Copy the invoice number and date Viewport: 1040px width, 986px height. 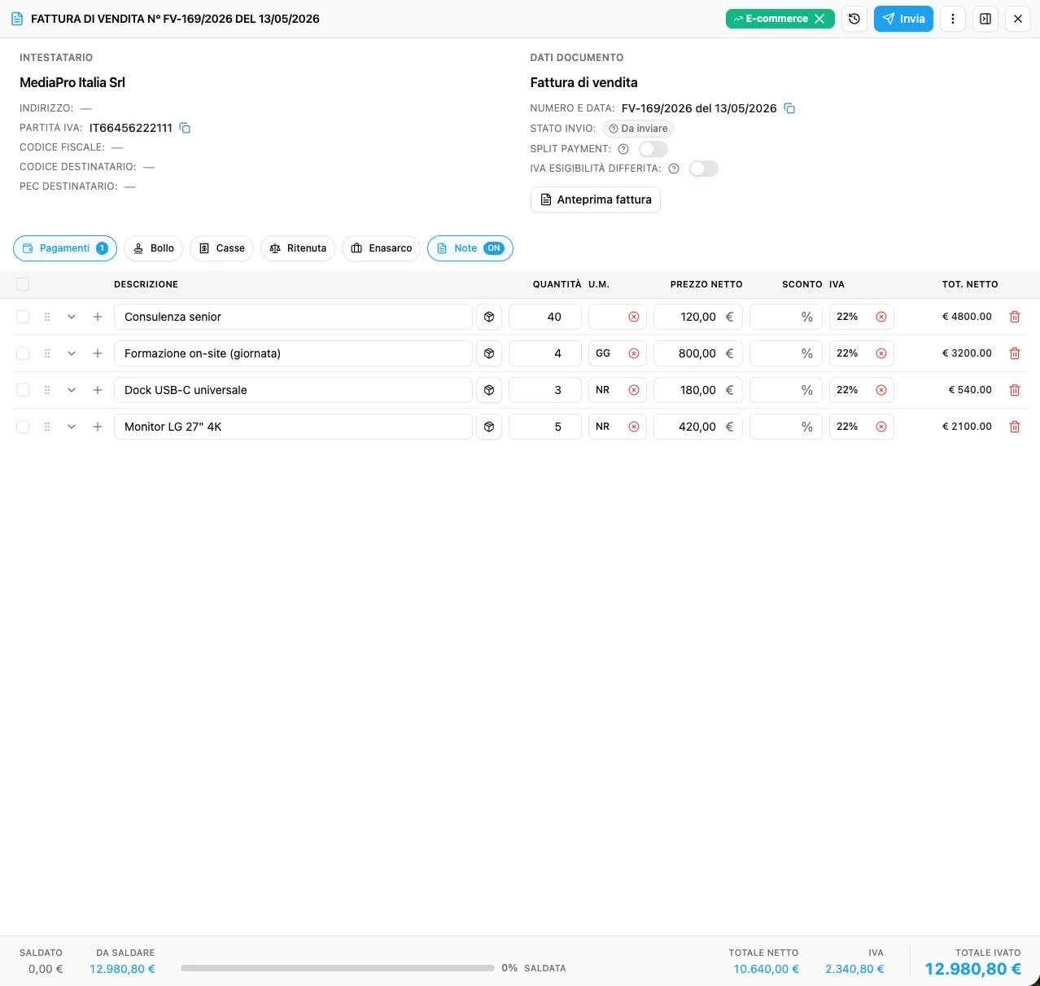coord(789,108)
